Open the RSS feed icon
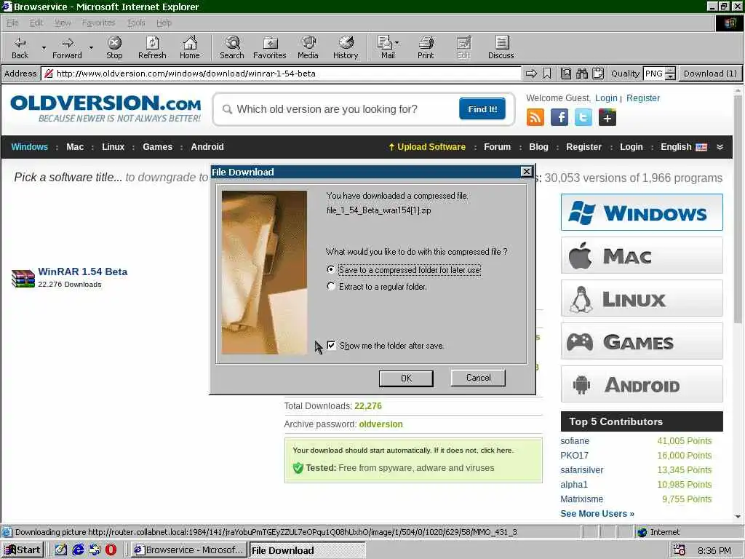Screen dimensions: 745x559 [535, 117]
